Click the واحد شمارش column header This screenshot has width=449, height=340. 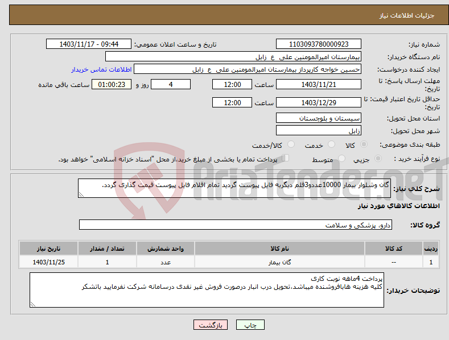[x=166, y=248]
